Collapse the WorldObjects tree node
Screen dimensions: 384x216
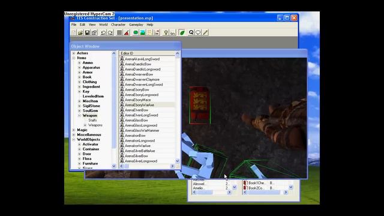(74, 140)
